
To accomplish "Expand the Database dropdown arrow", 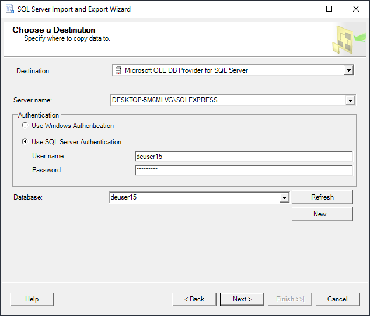I will (x=284, y=198).
